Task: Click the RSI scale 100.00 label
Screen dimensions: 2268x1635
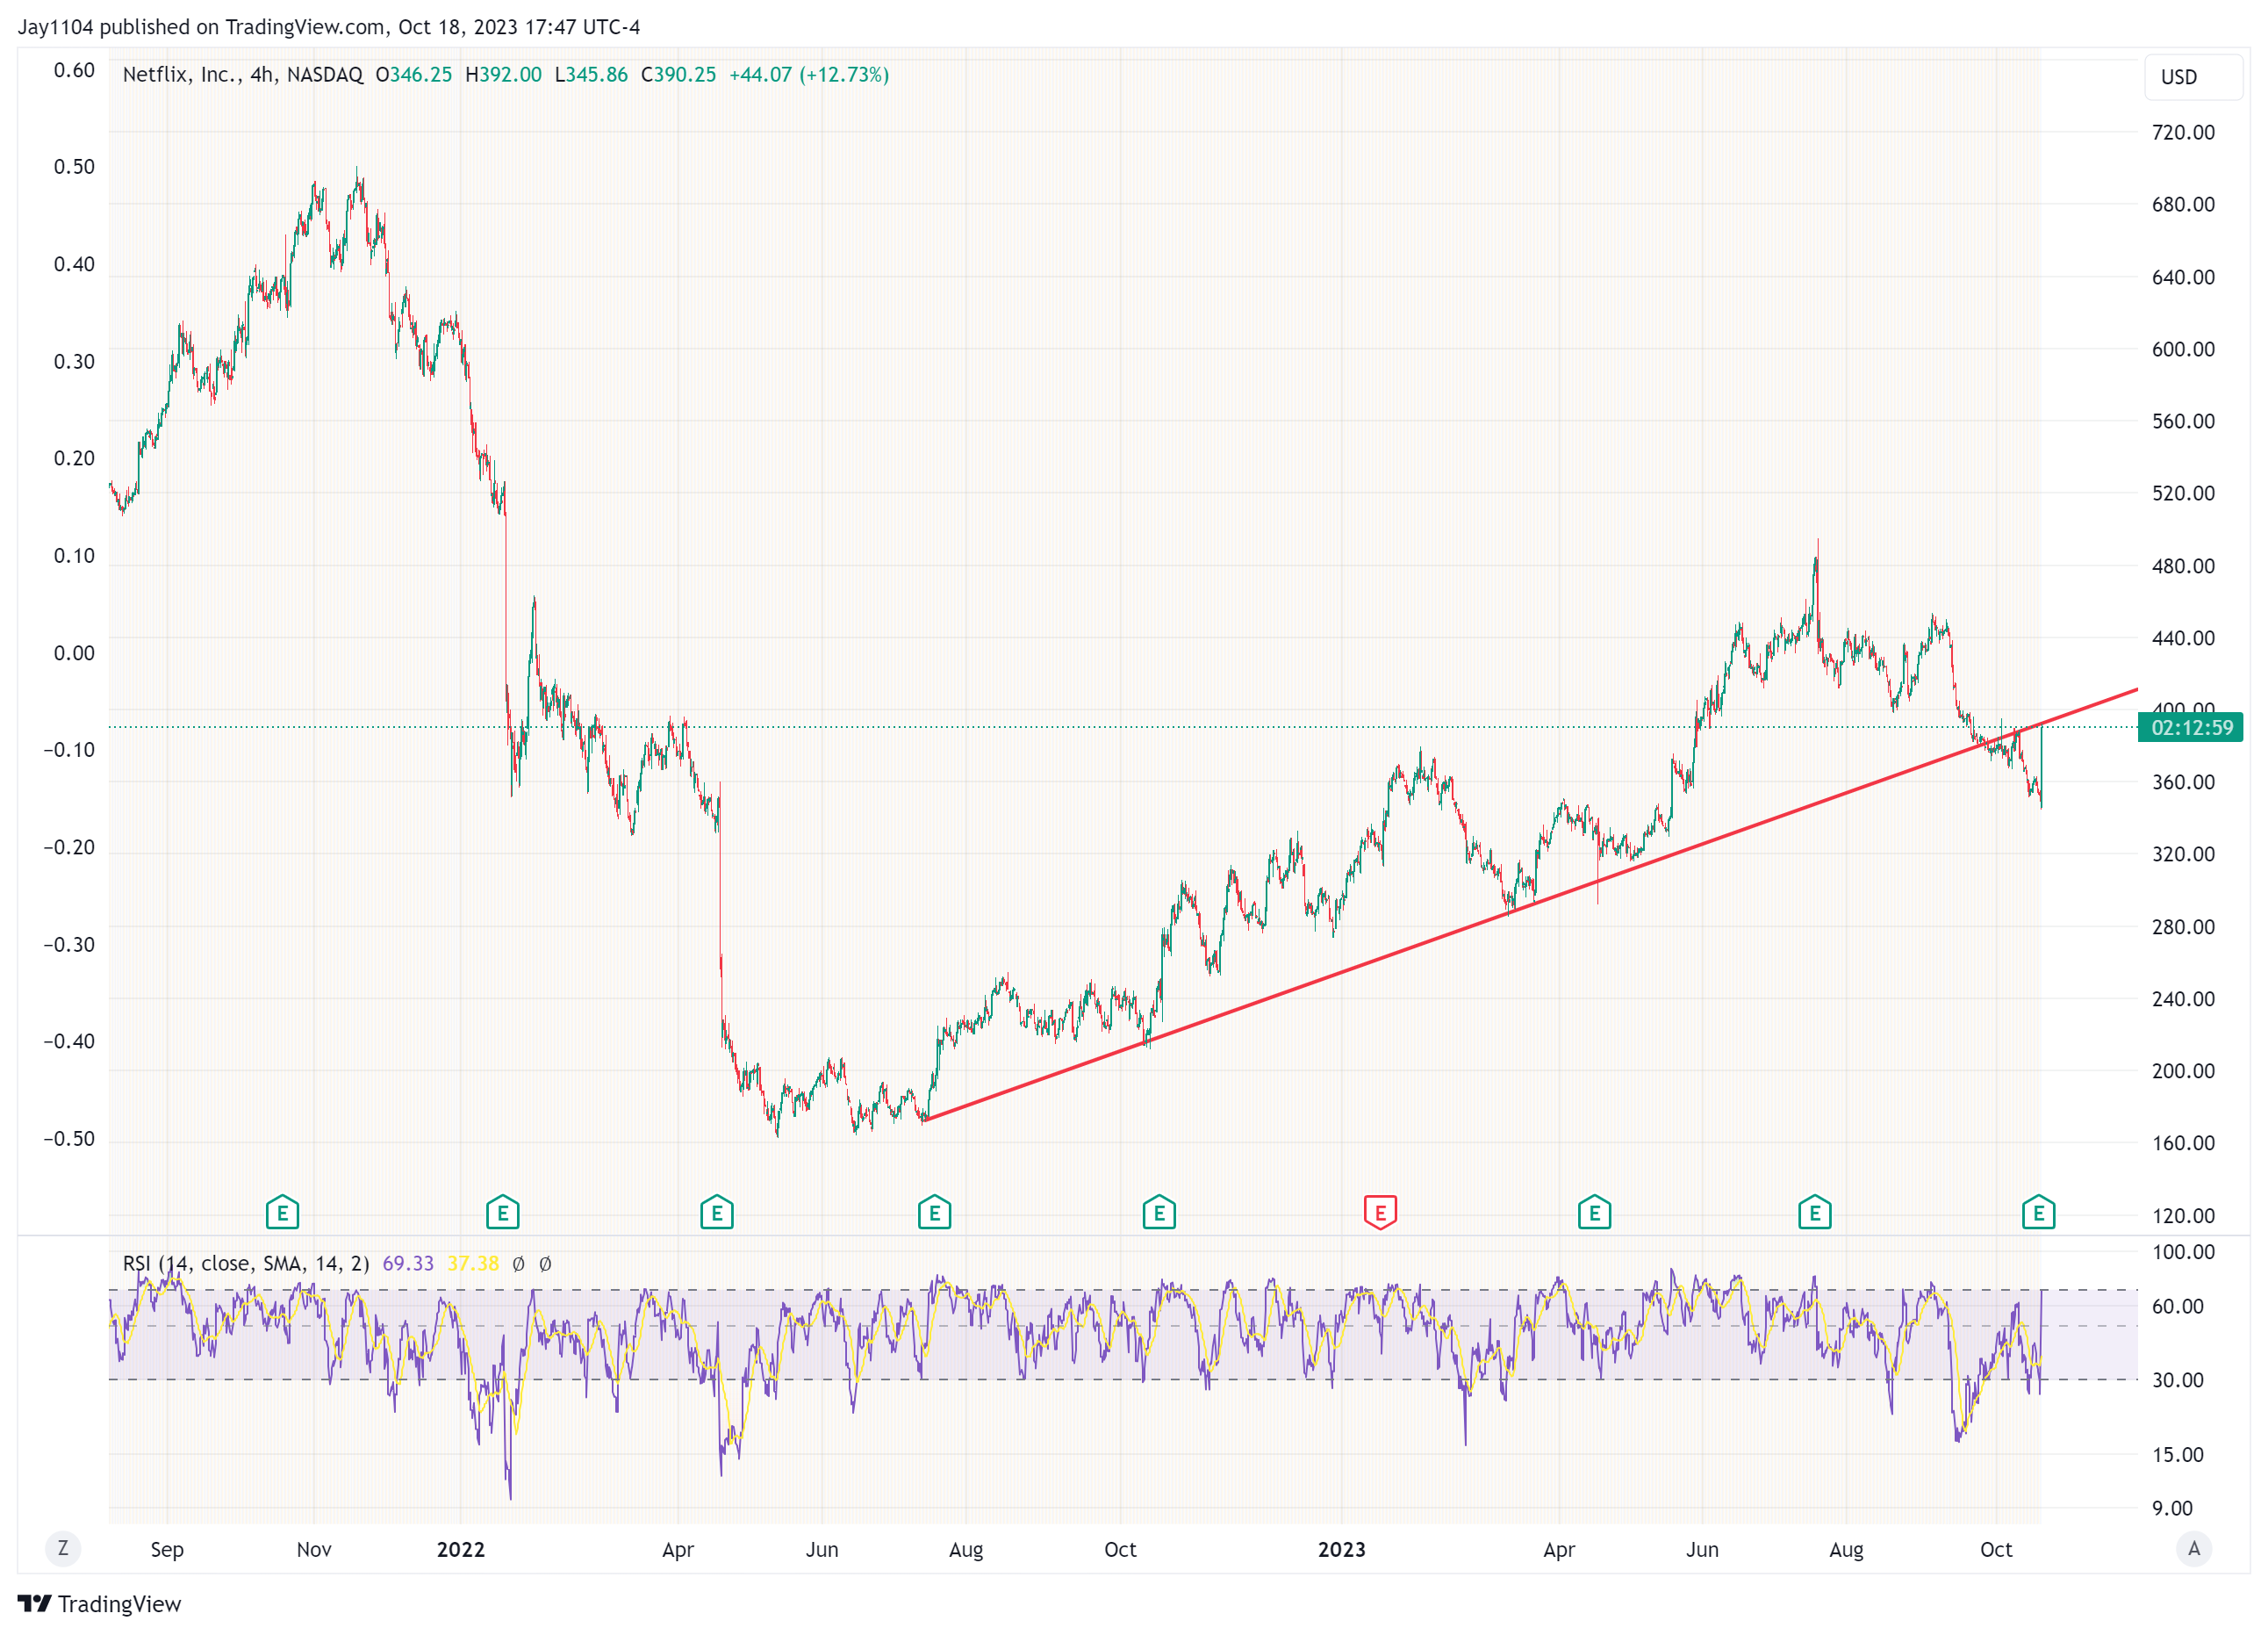Action: [2182, 1252]
